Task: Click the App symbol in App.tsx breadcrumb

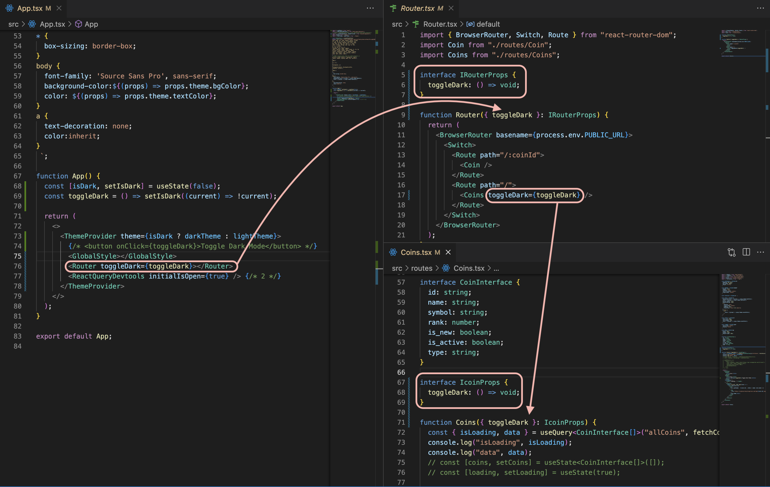Action: (x=91, y=24)
